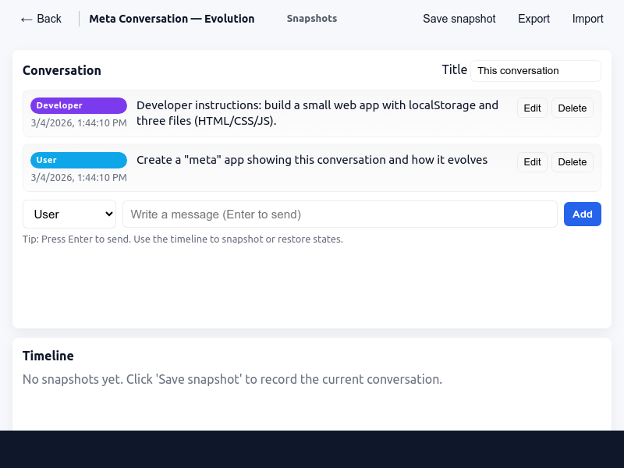Save a snapshot of the conversation

(459, 19)
